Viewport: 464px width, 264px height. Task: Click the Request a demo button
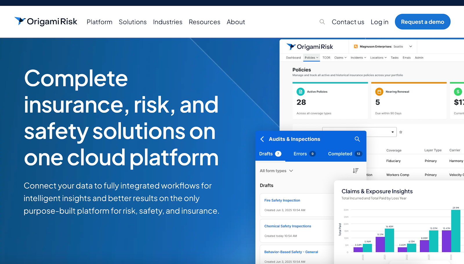(423, 22)
